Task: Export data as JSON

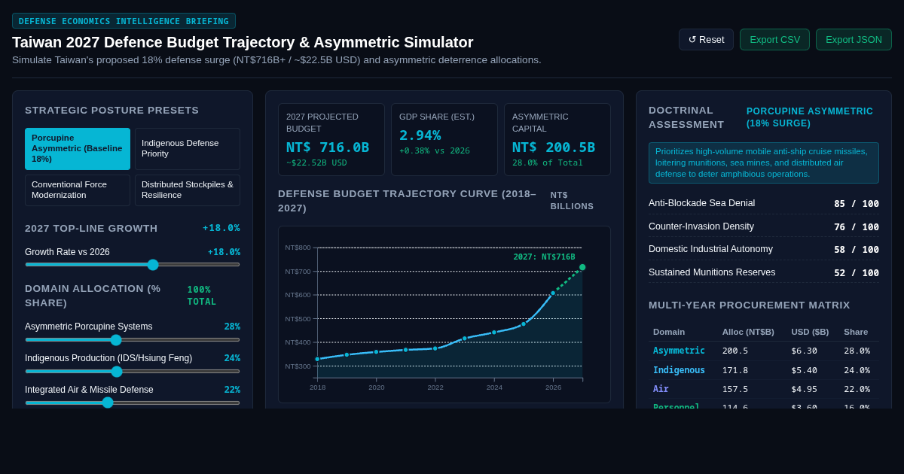Action: coord(854,39)
